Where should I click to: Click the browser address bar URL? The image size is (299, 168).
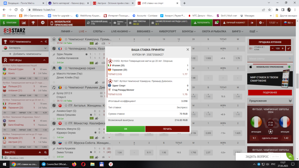[x=44, y=10]
